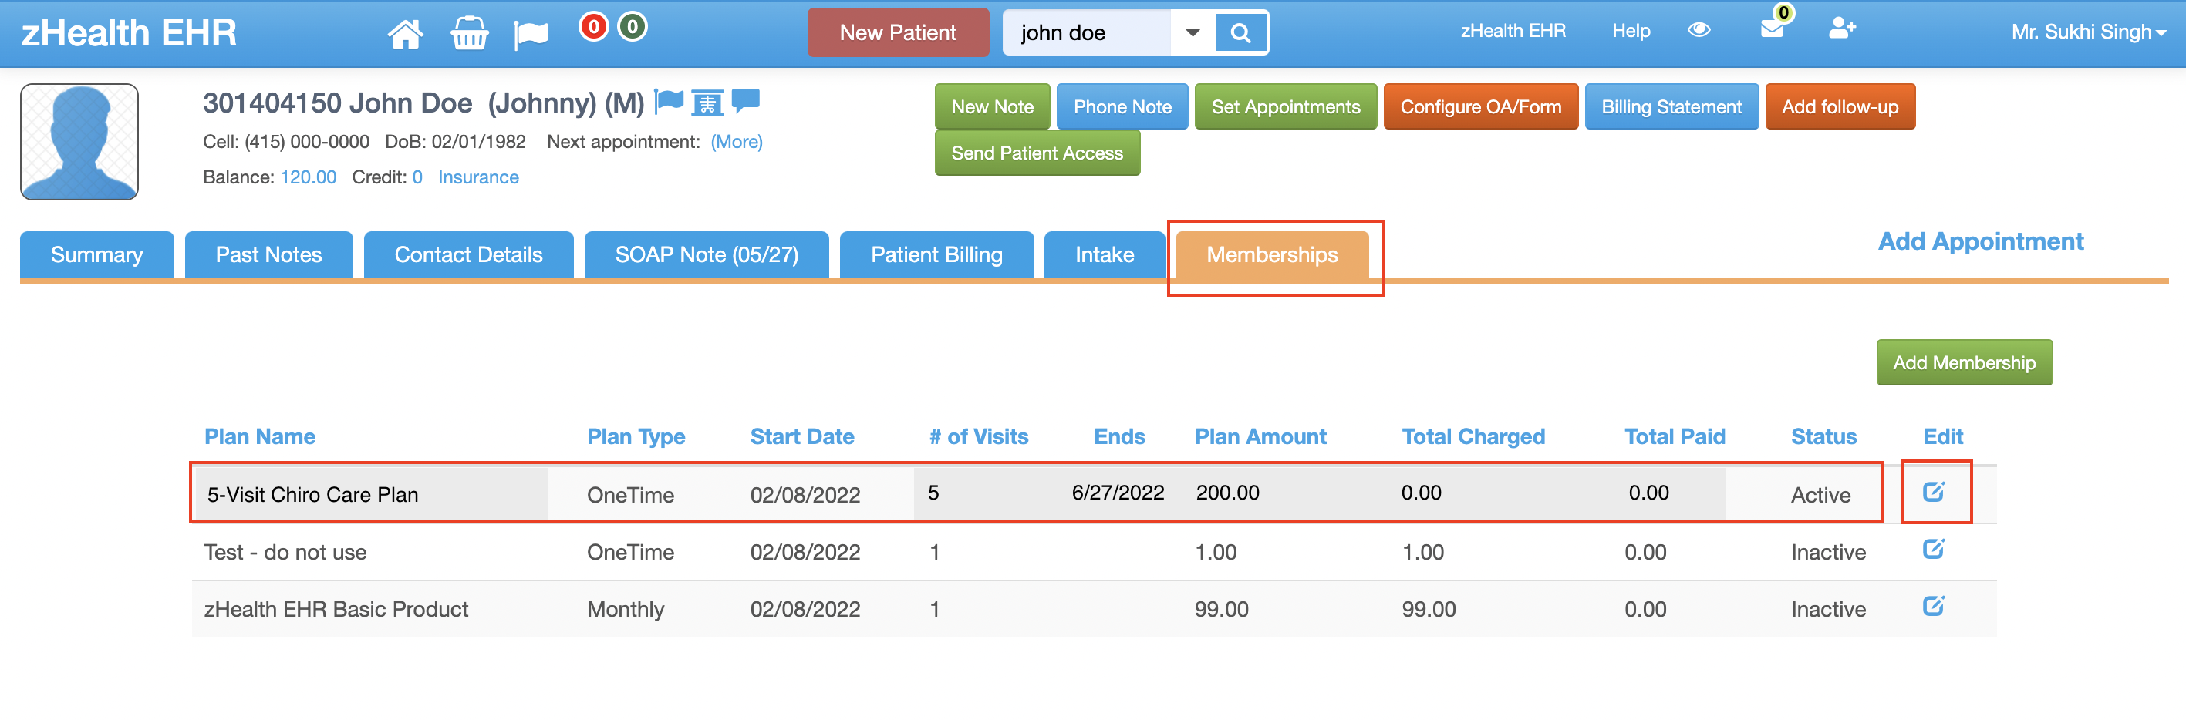Open the Billing Statement
The width and height of the screenshot is (2186, 720).
coord(1671,107)
